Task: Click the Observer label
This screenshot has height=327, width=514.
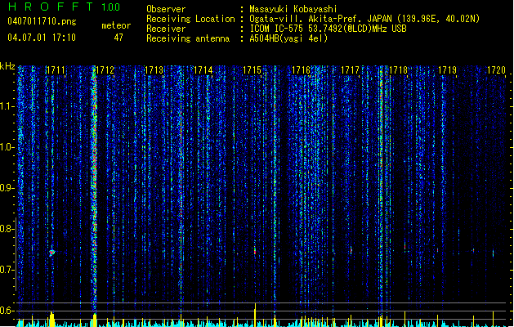Action: pos(166,9)
